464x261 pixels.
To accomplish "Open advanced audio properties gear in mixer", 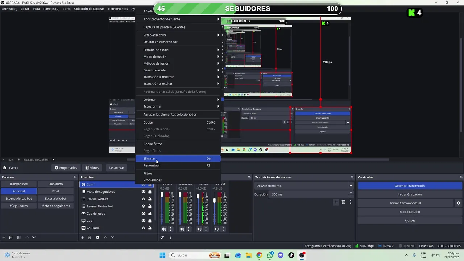I will point(162,237).
